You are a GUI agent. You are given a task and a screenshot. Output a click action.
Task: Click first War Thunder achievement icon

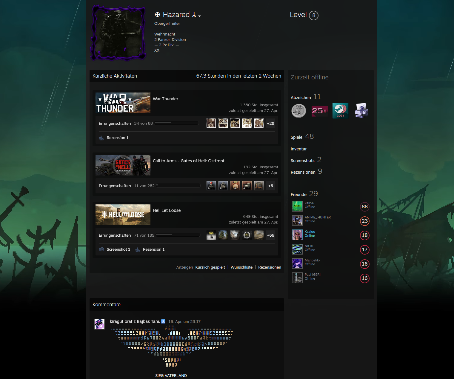(211, 123)
